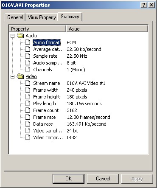The image size is (157, 188).
Task: Select the Summary tab
Action: (x=70, y=17)
